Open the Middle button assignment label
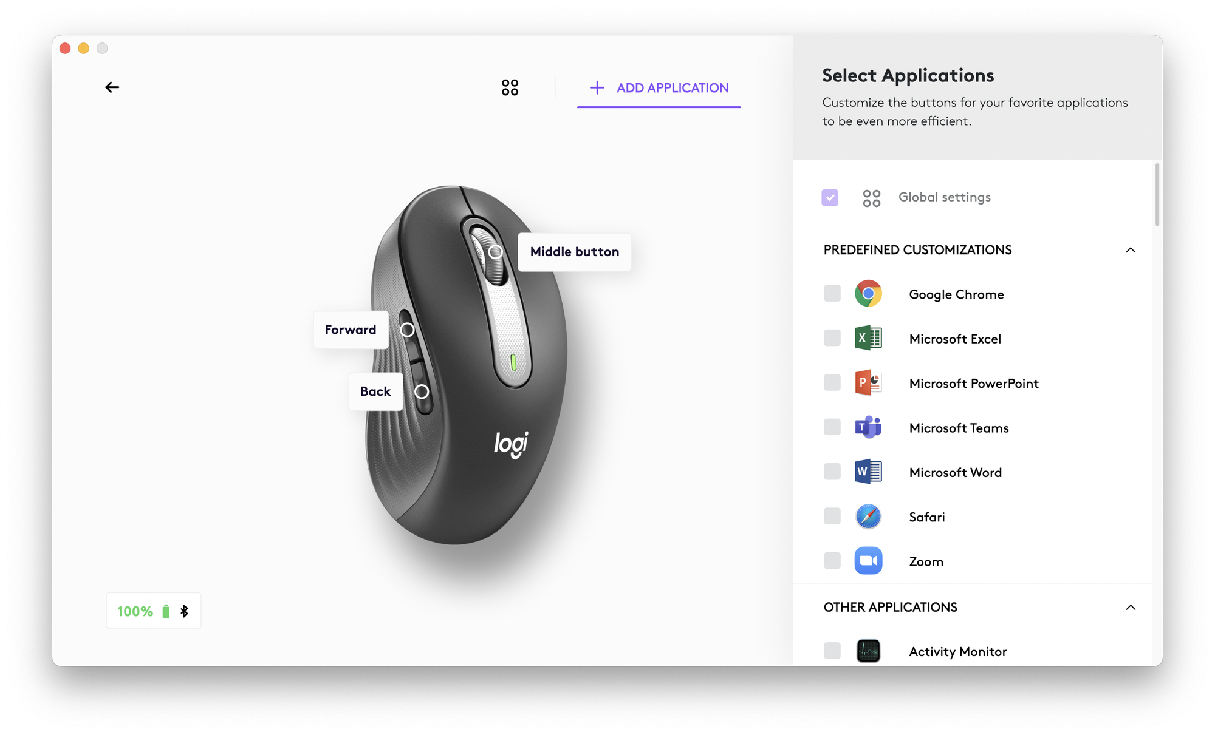The height and width of the screenshot is (735, 1215). (574, 252)
